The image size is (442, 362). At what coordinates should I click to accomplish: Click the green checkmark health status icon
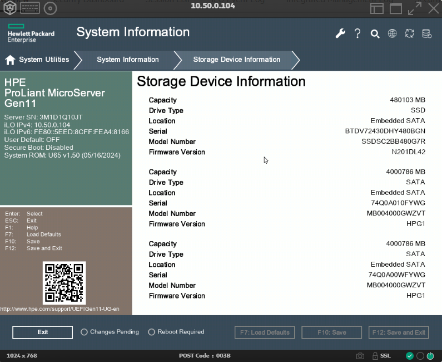pos(409,356)
